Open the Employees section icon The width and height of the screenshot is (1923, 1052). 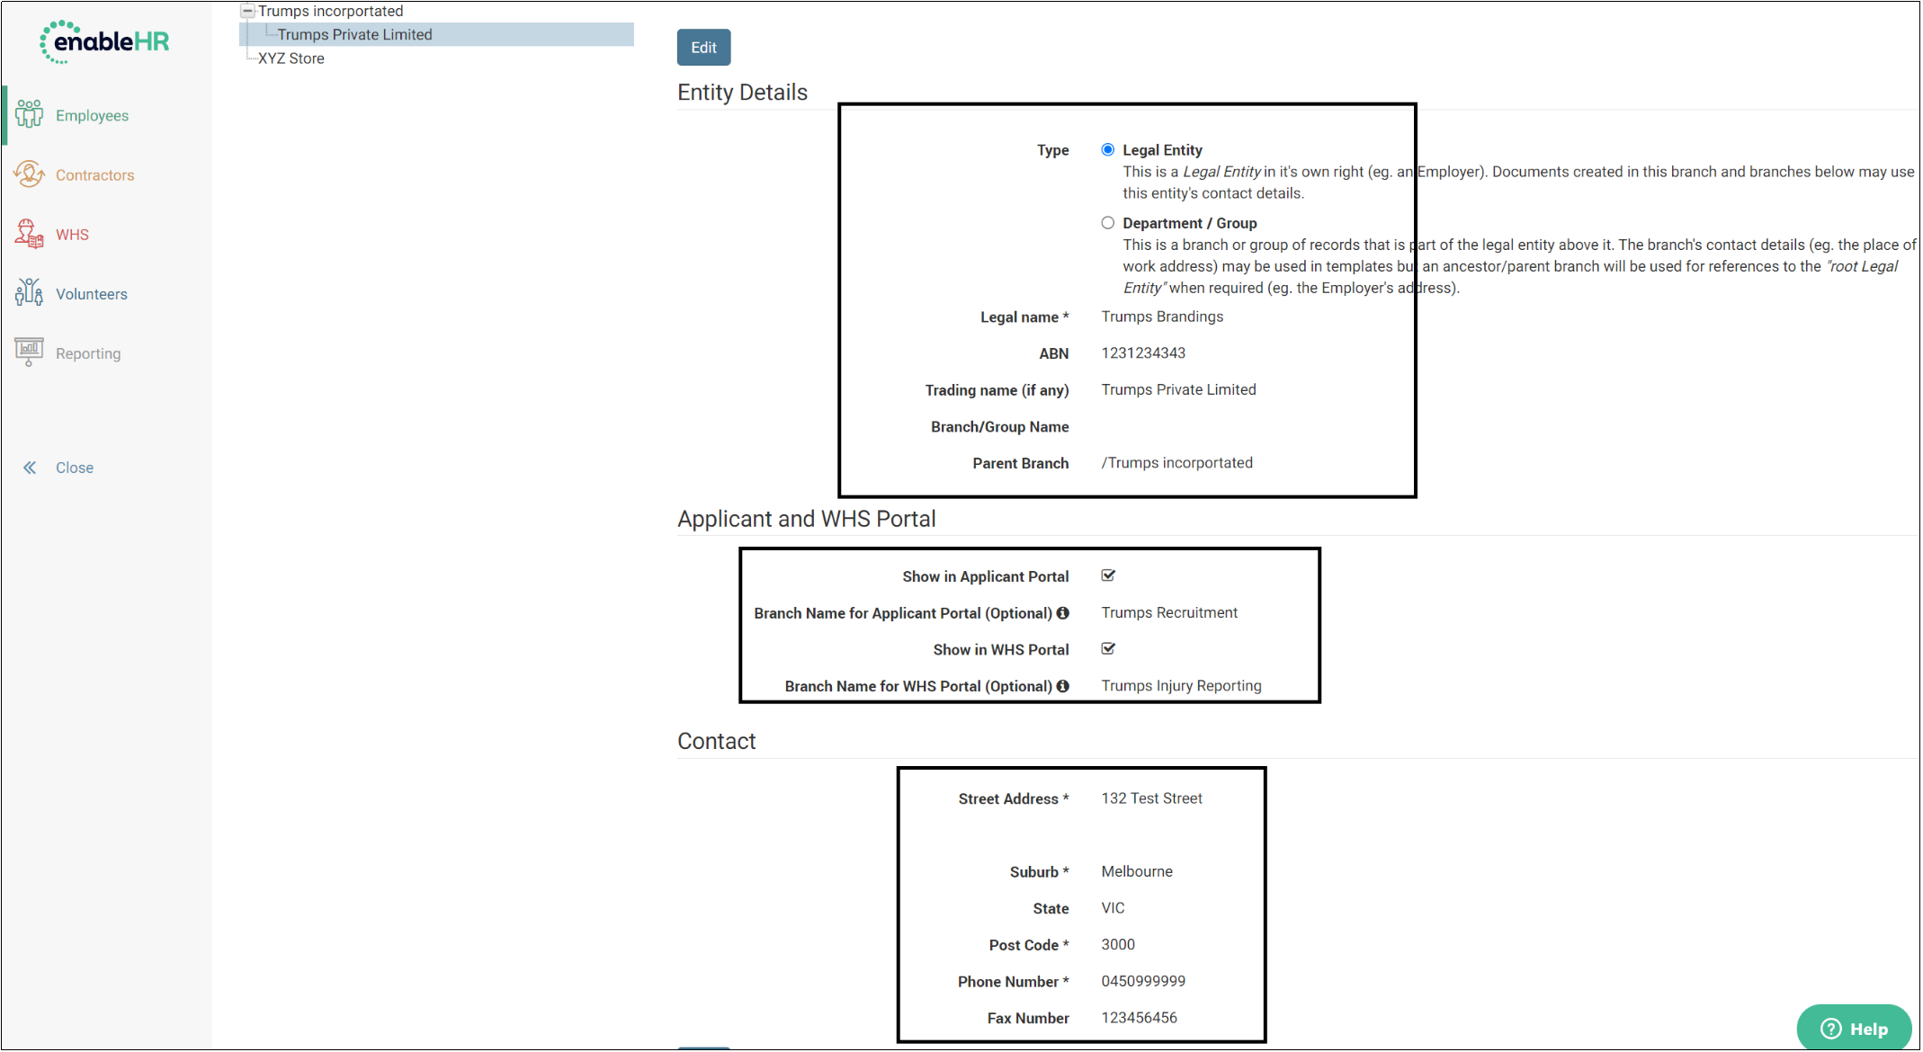click(x=29, y=114)
